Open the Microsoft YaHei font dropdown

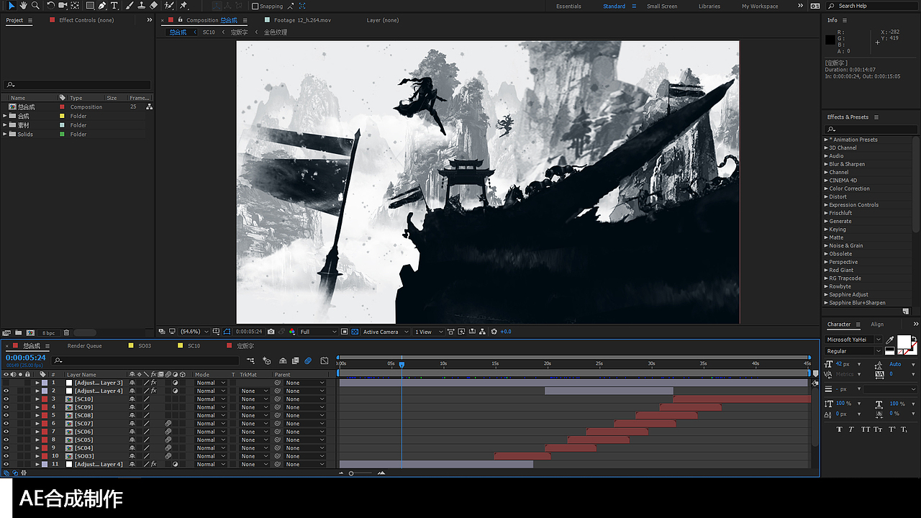tap(854, 340)
